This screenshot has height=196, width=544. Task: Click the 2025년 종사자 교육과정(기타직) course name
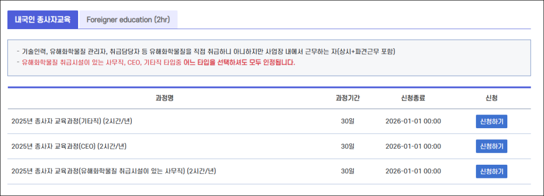pyautogui.click(x=72, y=121)
